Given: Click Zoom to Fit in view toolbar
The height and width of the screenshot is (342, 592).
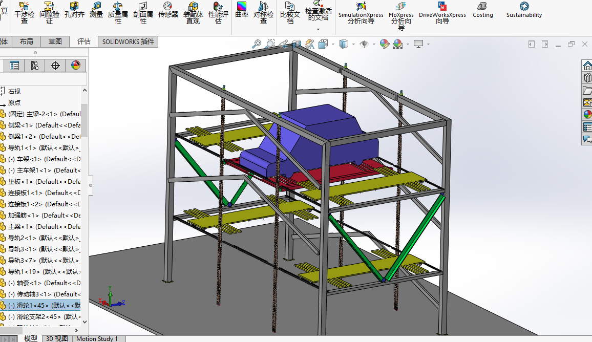Looking at the screenshot, I should click(257, 44).
